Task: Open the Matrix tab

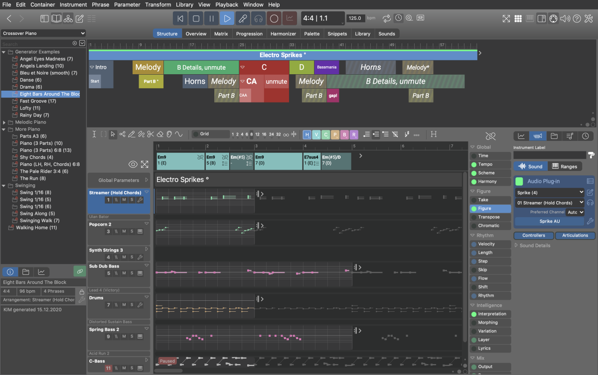Action: pyautogui.click(x=221, y=34)
